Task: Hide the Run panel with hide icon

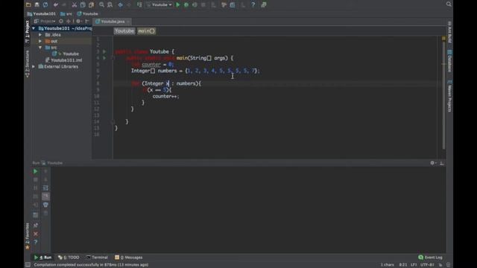Action: [442, 163]
